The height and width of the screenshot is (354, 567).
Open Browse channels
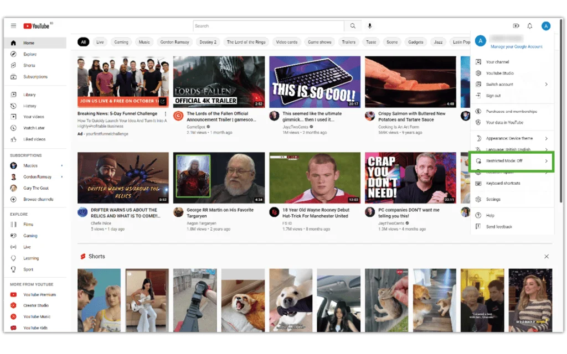click(x=35, y=199)
